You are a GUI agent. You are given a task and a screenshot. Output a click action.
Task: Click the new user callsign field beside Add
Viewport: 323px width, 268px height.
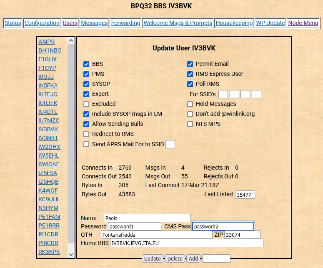click(216, 258)
